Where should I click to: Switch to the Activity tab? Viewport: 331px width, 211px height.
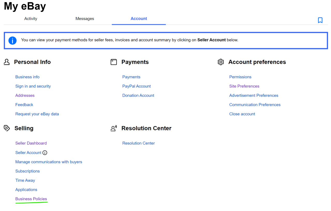click(31, 18)
